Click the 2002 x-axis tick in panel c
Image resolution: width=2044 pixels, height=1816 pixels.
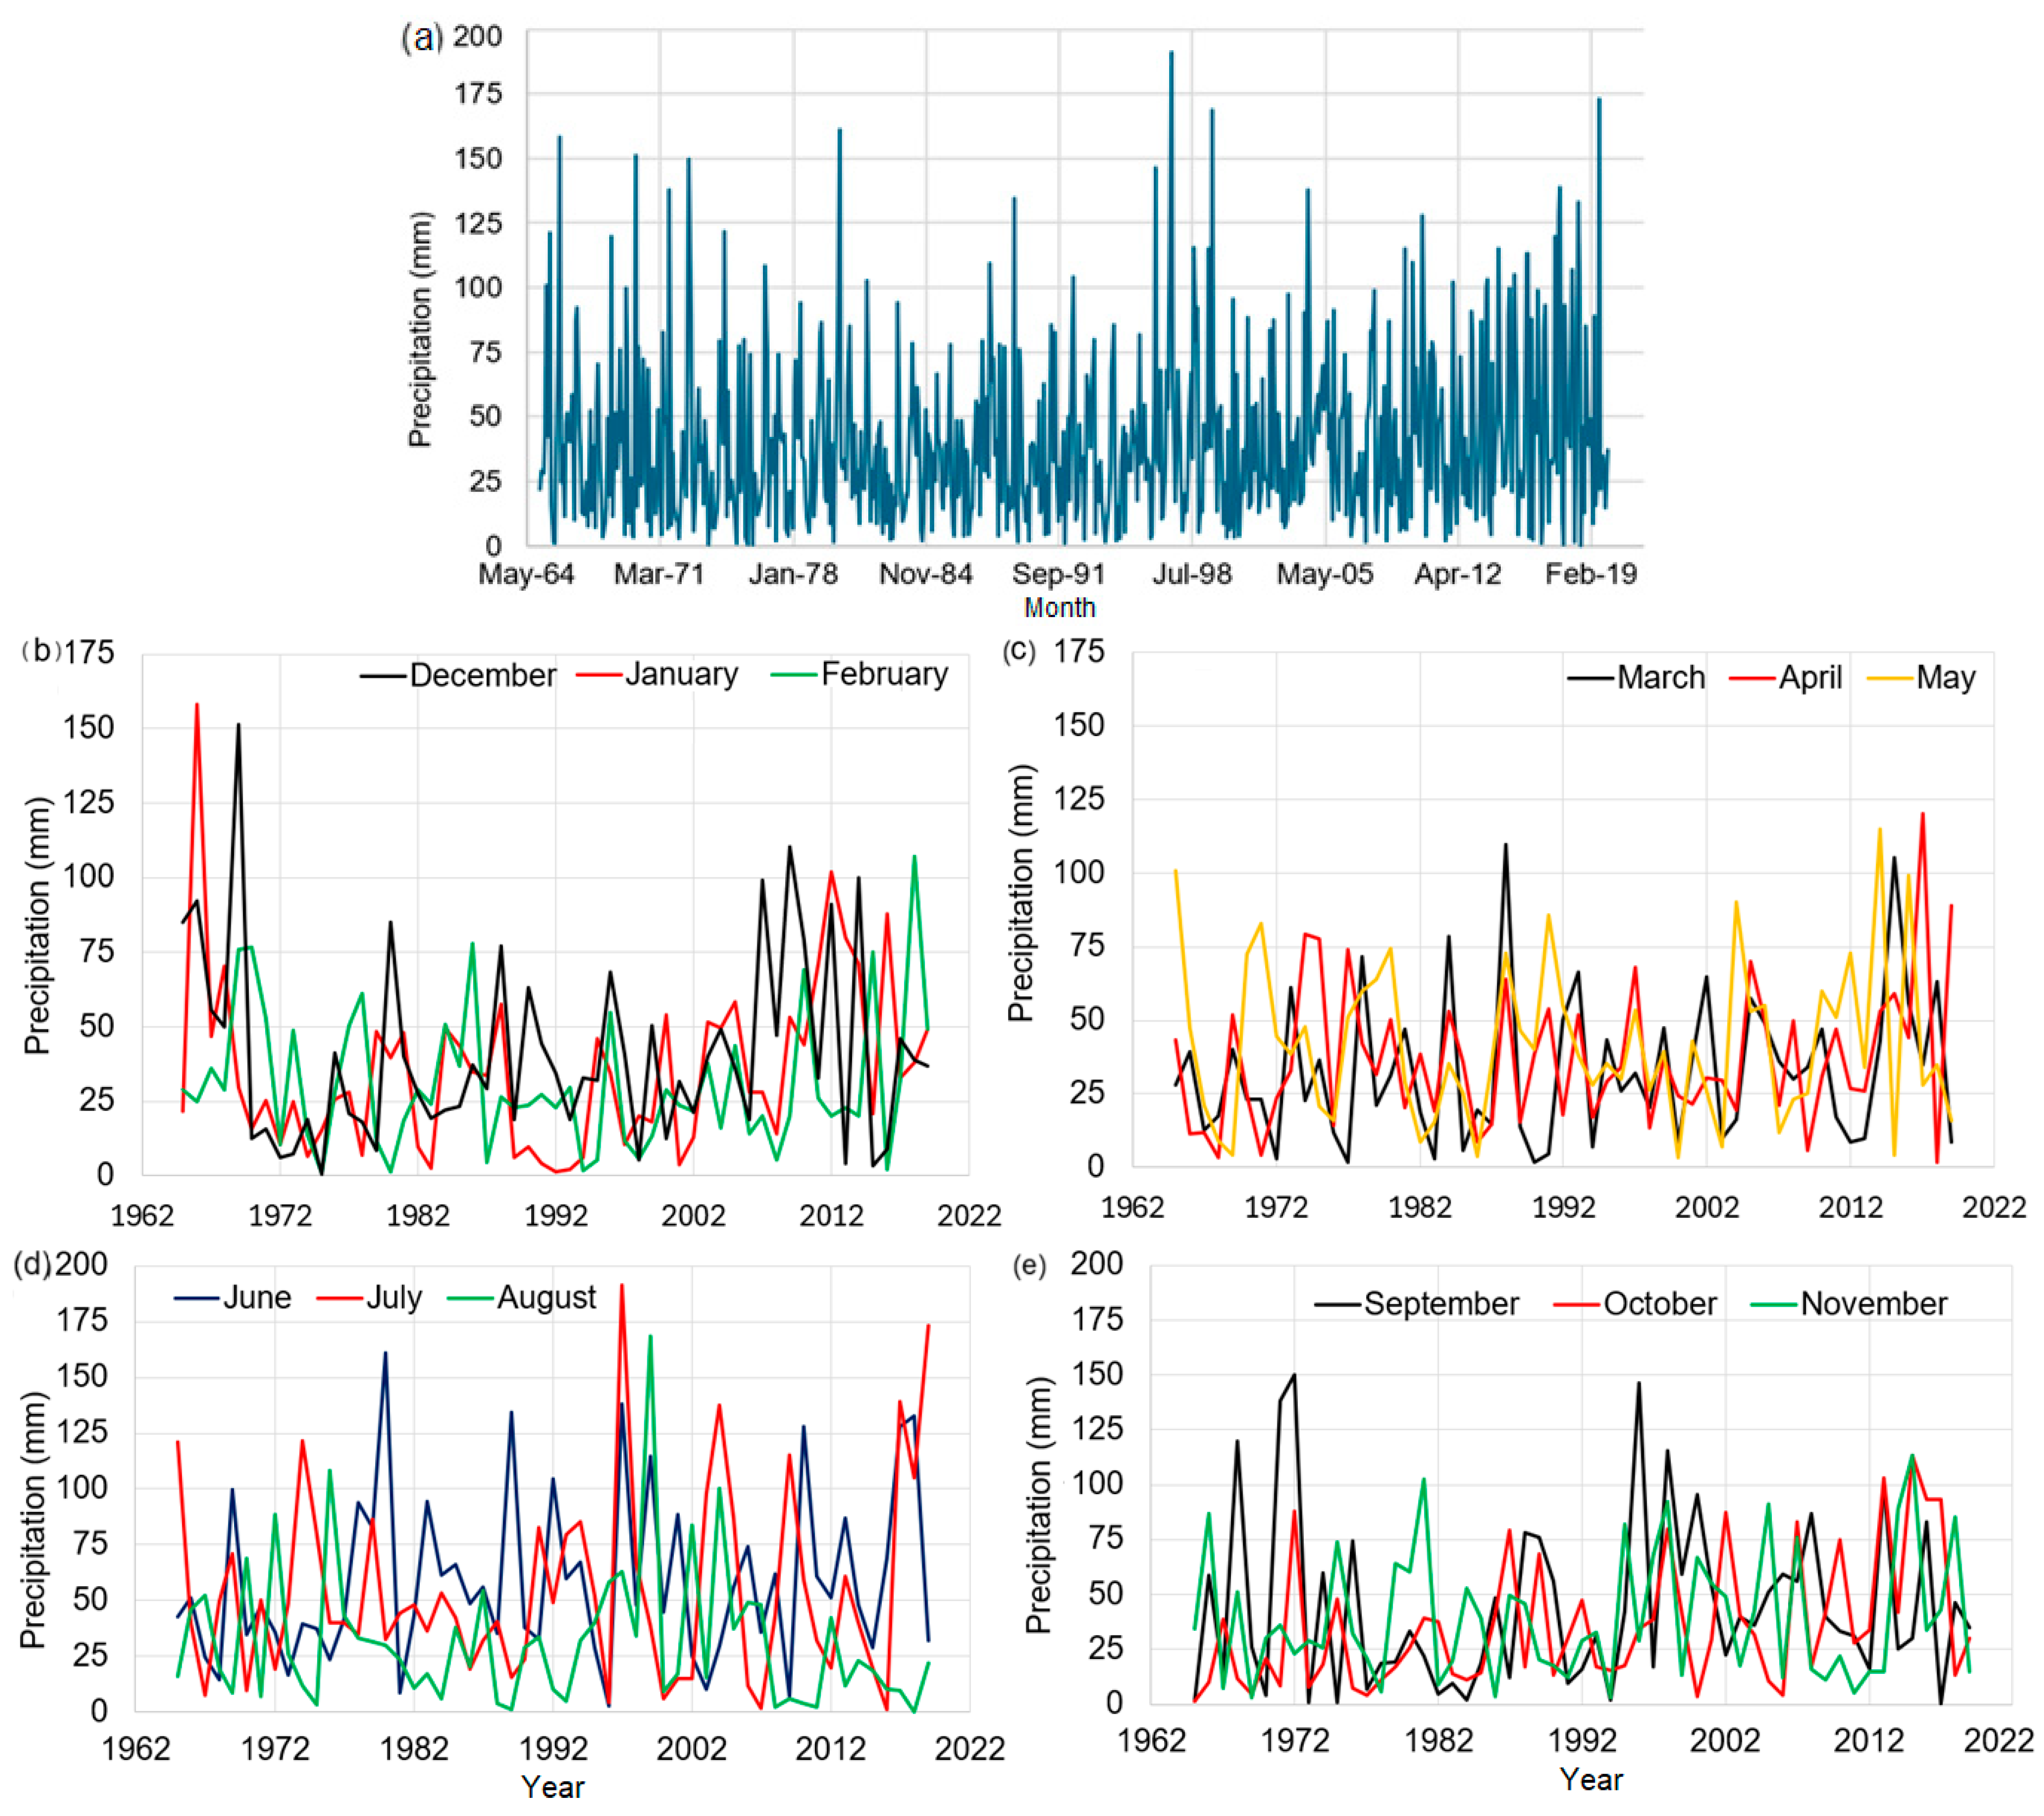(1707, 1206)
